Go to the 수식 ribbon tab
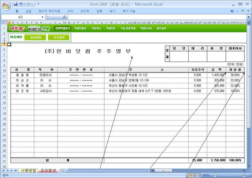Viewport: 252px width, 178px height. [x=70, y=11]
